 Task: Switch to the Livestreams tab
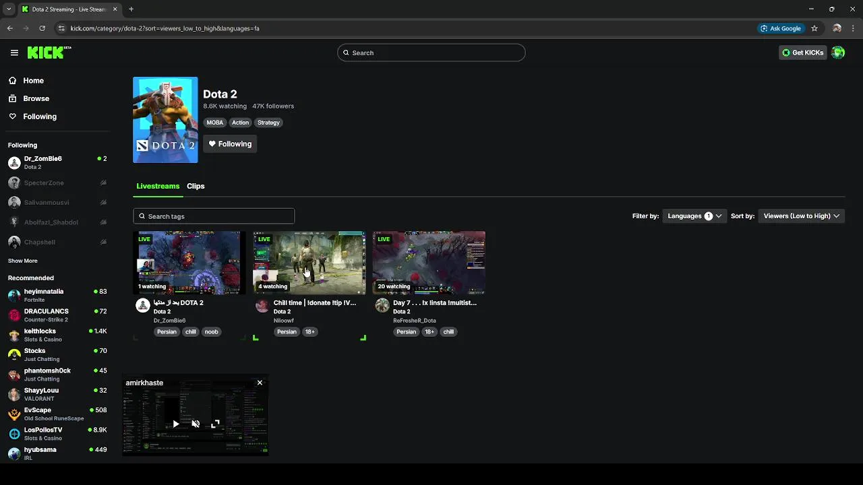coord(158,186)
